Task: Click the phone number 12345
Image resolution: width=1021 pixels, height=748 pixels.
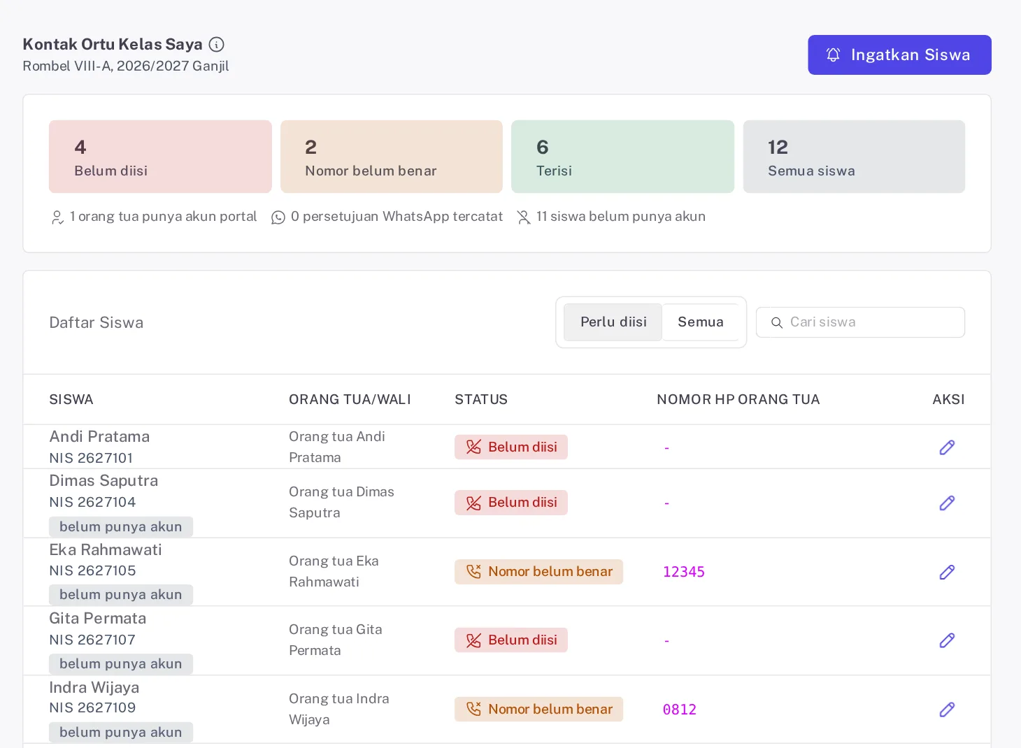Action: pyautogui.click(x=684, y=572)
